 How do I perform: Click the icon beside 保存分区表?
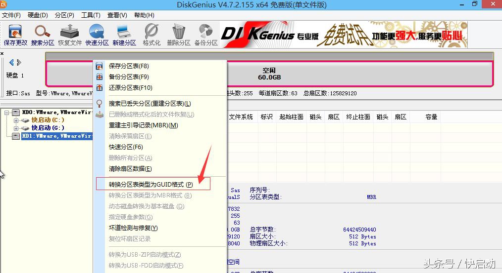(x=100, y=66)
